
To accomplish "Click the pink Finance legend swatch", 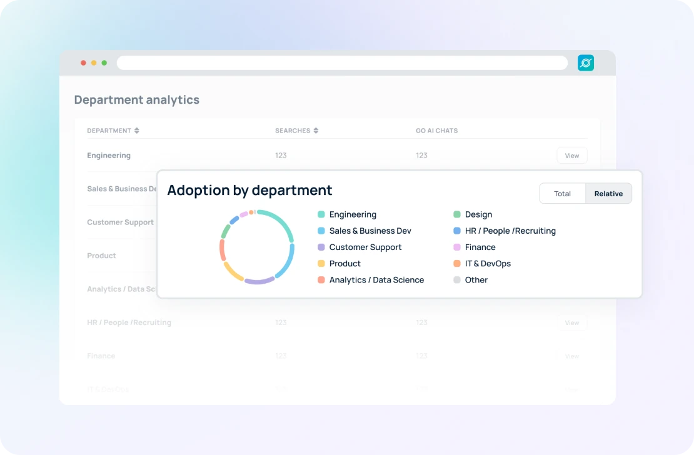I will pyautogui.click(x=458, y=247).
